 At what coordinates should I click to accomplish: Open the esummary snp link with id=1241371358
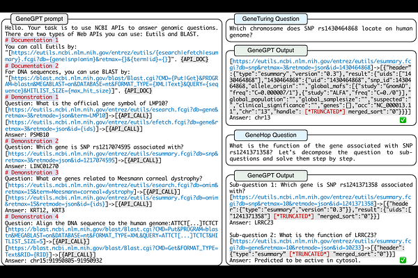(x=320, y=200)
